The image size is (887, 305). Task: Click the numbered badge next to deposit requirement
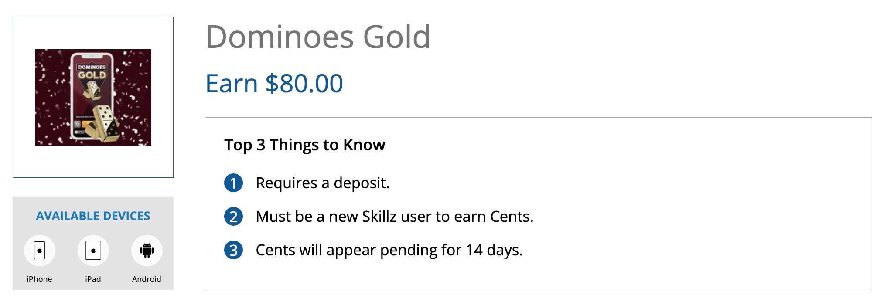(235, 183)
